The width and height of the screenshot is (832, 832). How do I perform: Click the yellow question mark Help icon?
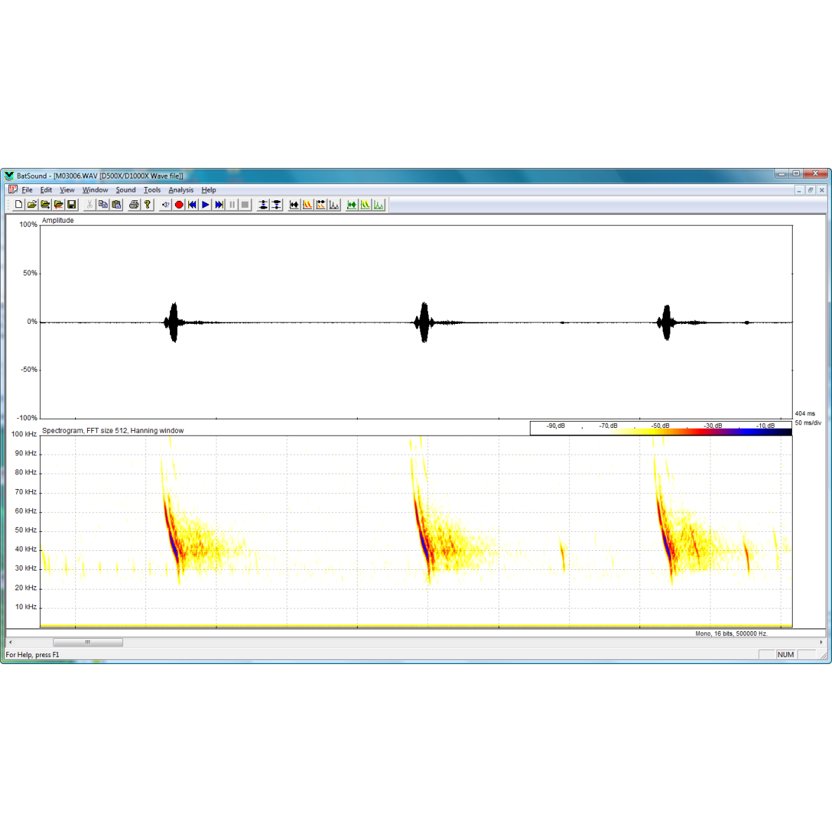pyautogui.click(x=148, y=204)
